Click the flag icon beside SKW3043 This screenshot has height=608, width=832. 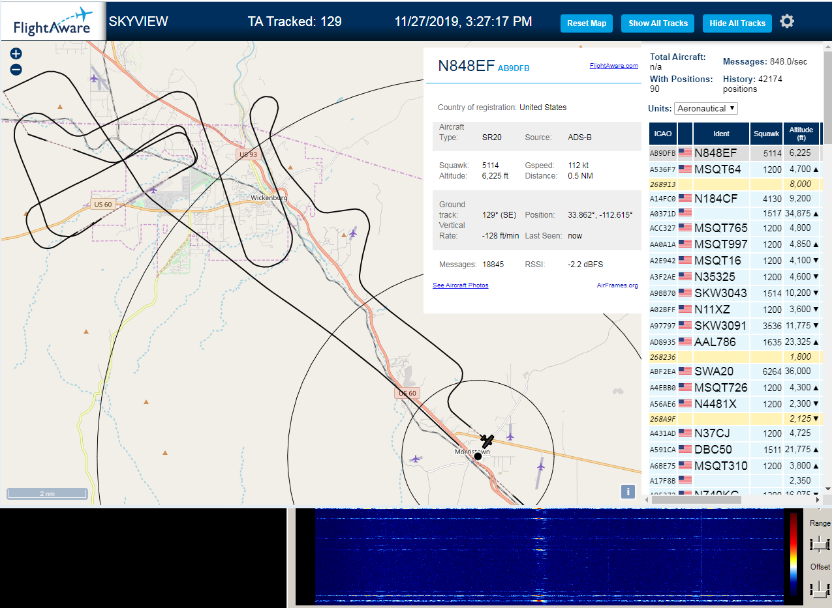685,293
